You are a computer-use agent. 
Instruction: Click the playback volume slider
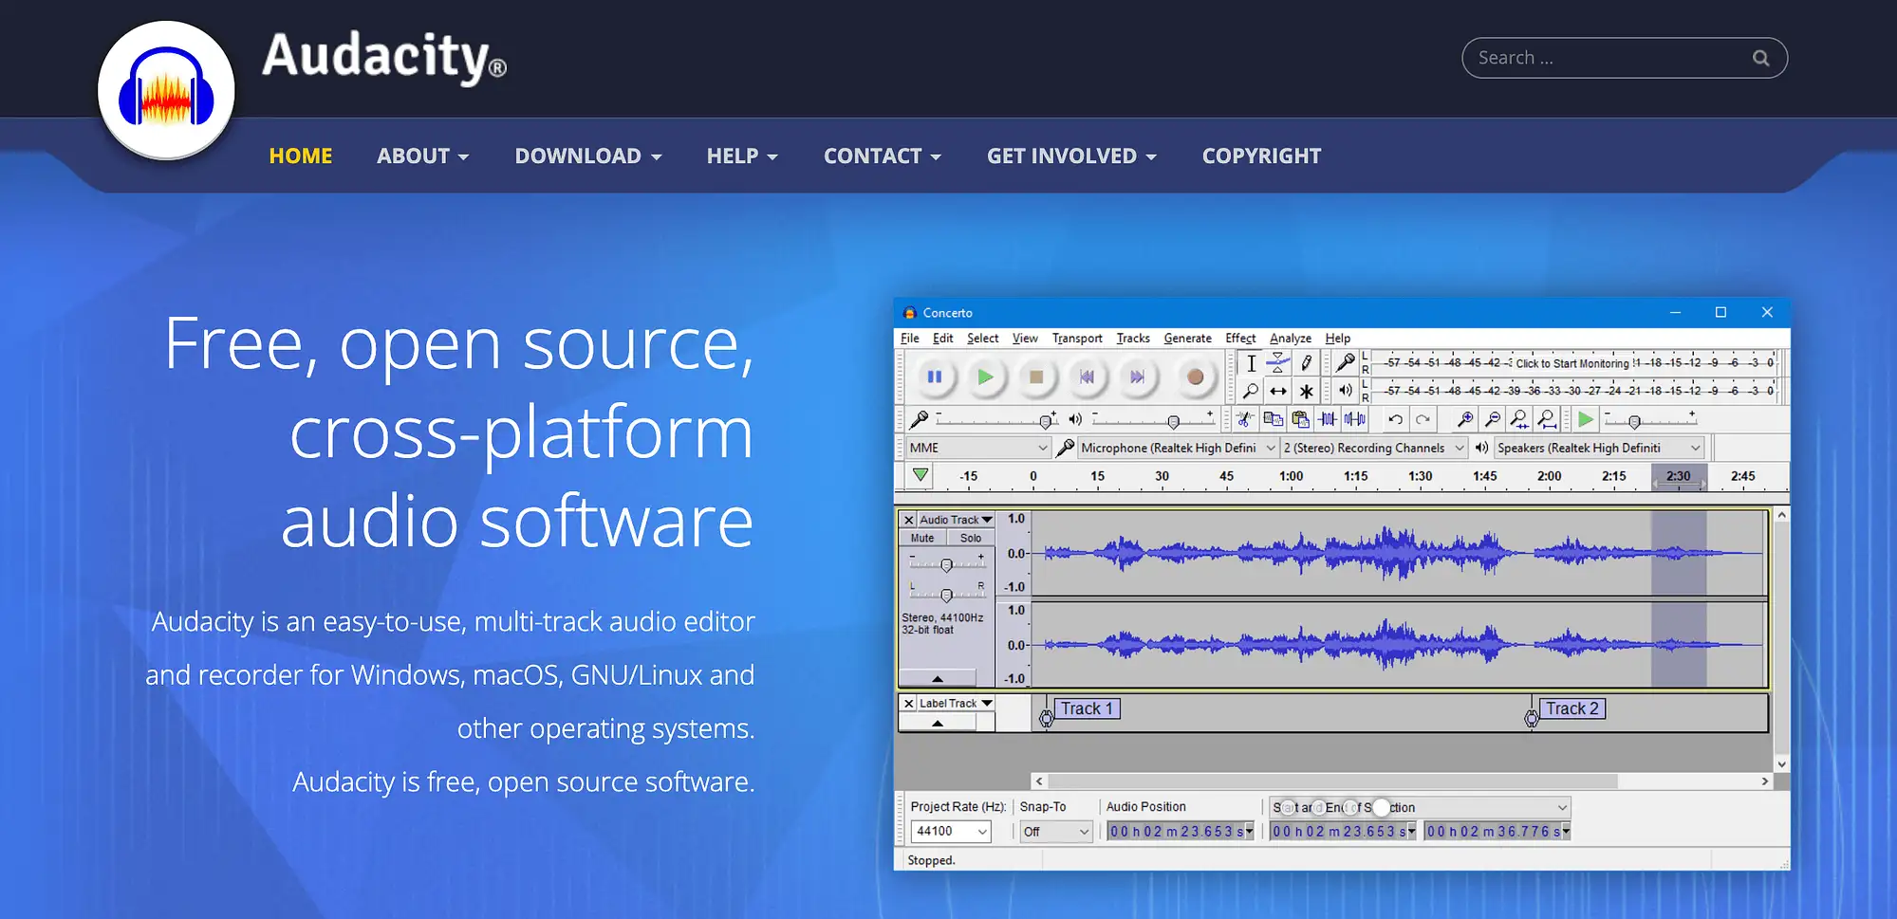pyautogui.click(x=1153, y=419)
